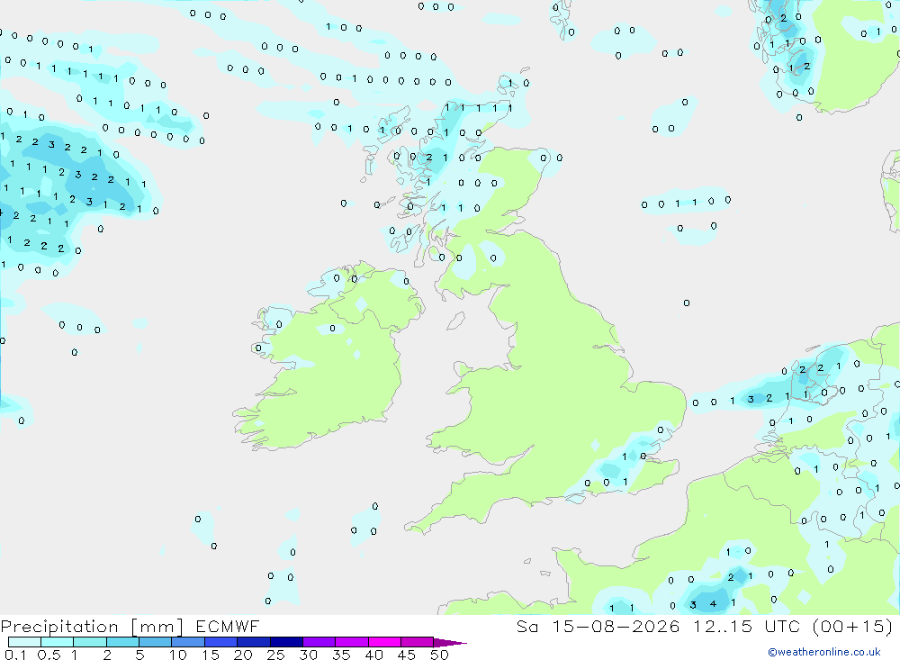Click the 45–50 mm legend swatch
The height and width of the screenshot is (660, 900).
(417, 642)
